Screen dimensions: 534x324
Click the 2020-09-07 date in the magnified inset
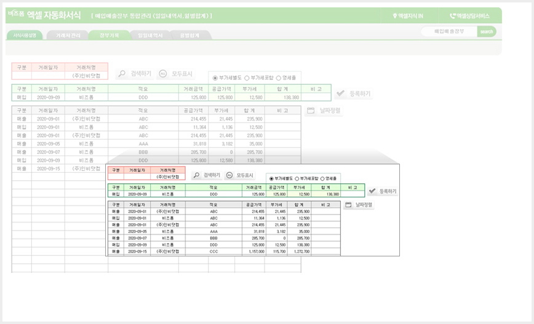tap(137, 239)
